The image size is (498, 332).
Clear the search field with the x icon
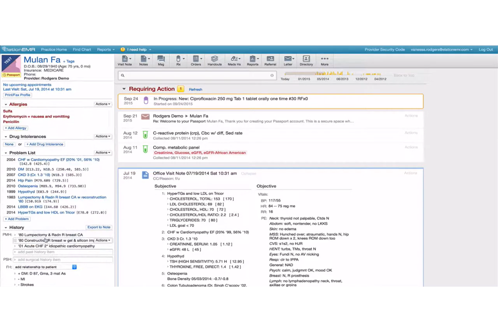coord(272,75)
